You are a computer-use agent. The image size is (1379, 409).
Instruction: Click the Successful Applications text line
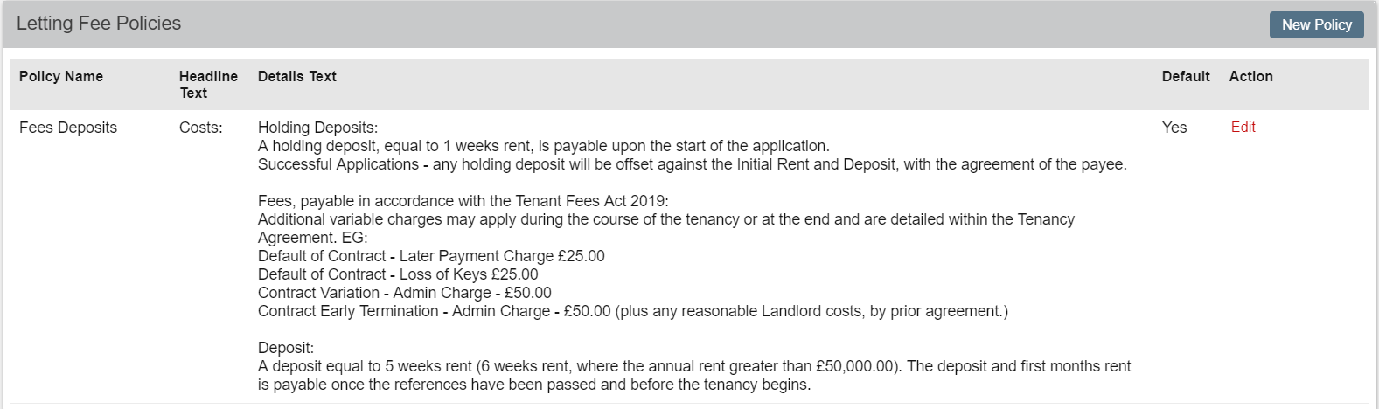(x=693, y=164)
